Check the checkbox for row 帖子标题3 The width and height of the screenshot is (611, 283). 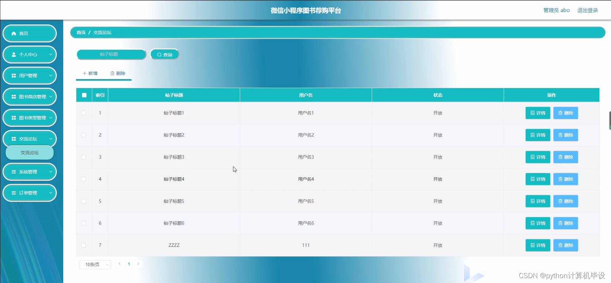84,157
